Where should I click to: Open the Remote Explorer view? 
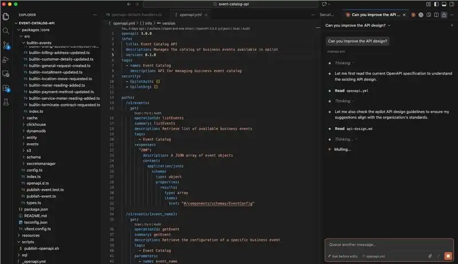click(6, 74)
